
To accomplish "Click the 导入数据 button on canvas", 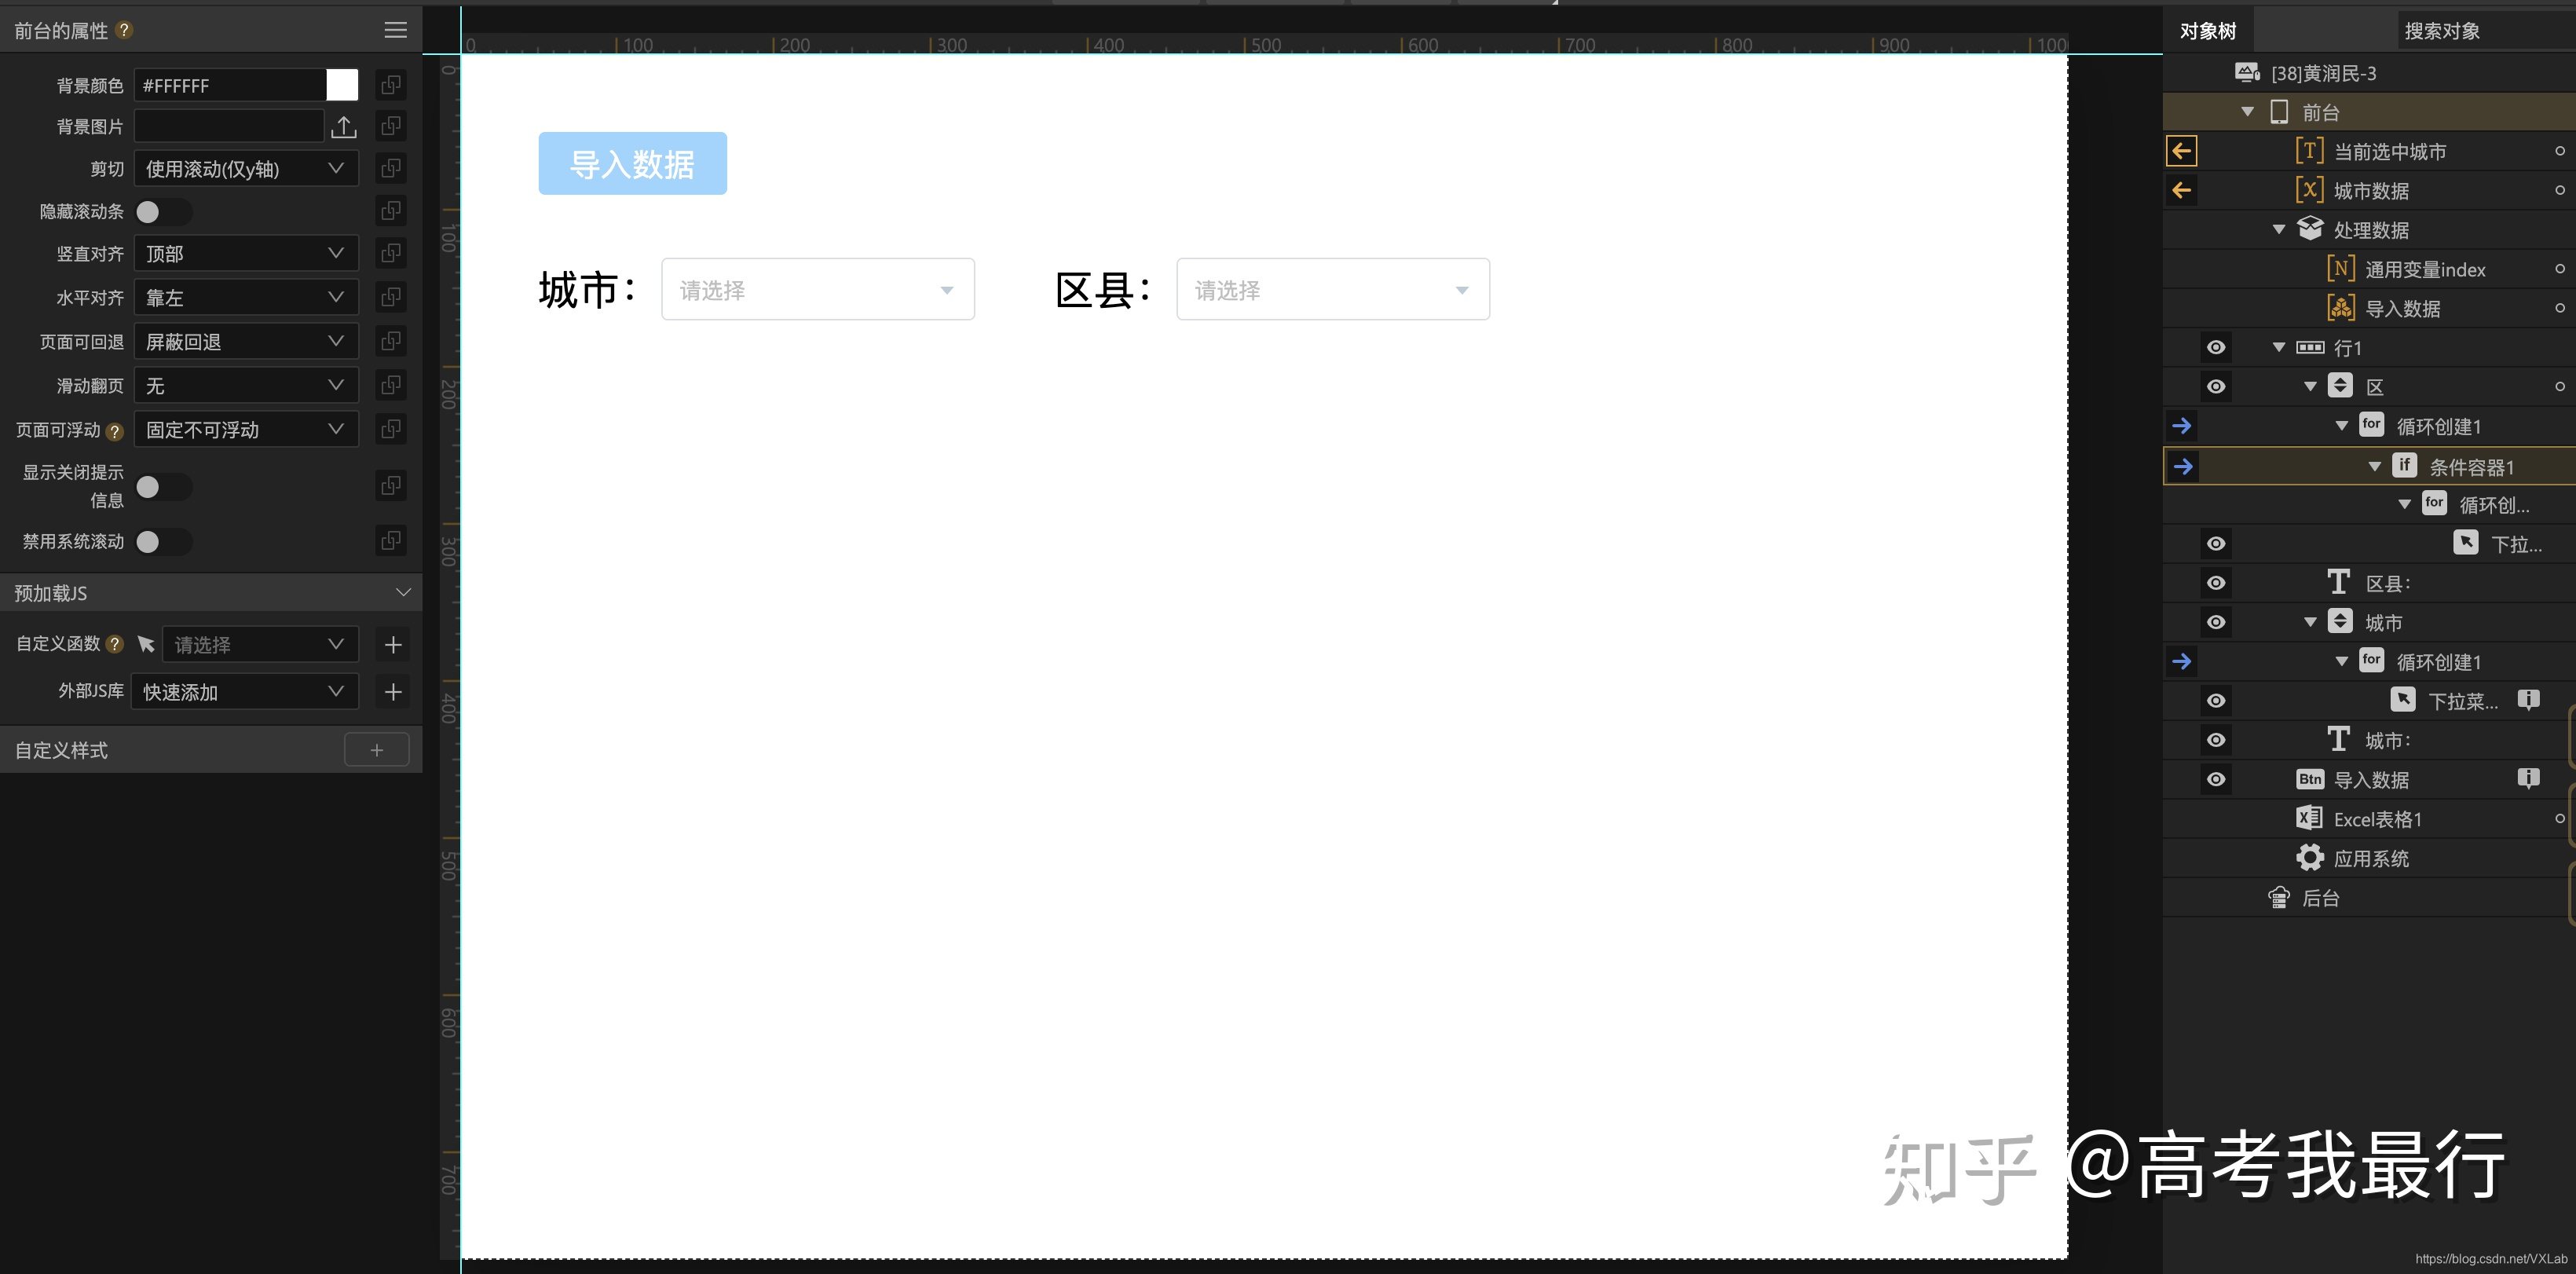I will tap(632, 163).
